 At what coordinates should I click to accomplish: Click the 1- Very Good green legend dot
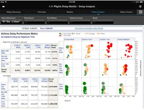tap(60, 34)
